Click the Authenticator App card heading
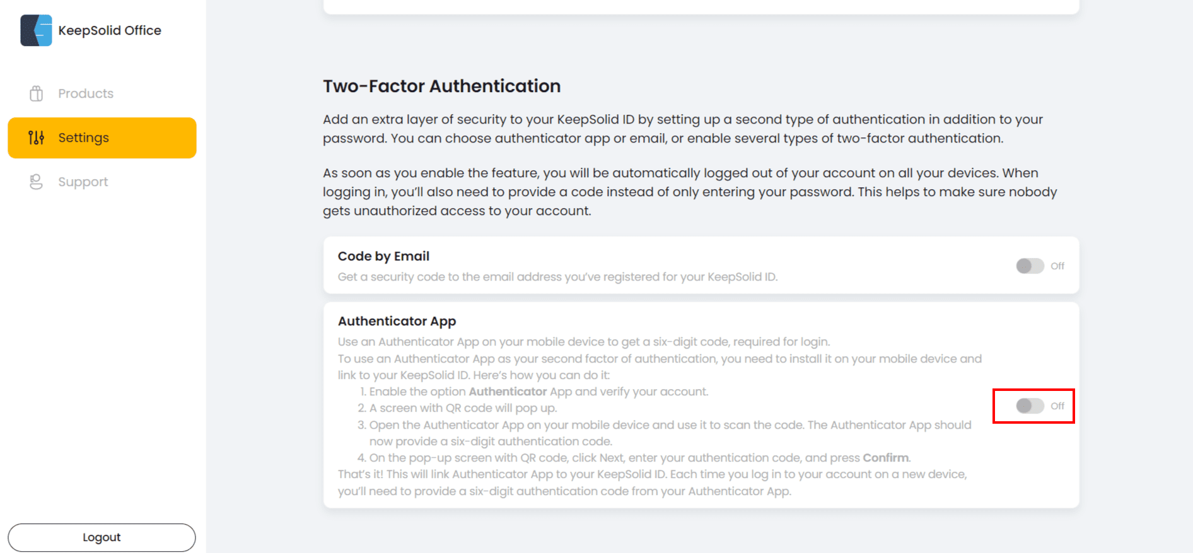This screenshot has width=1193, height=553. click(x=397, y=321)
